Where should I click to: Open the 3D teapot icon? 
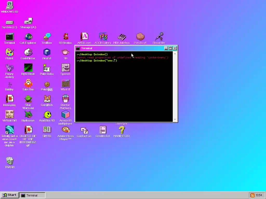pyautogui.click(x=65, y=54)
